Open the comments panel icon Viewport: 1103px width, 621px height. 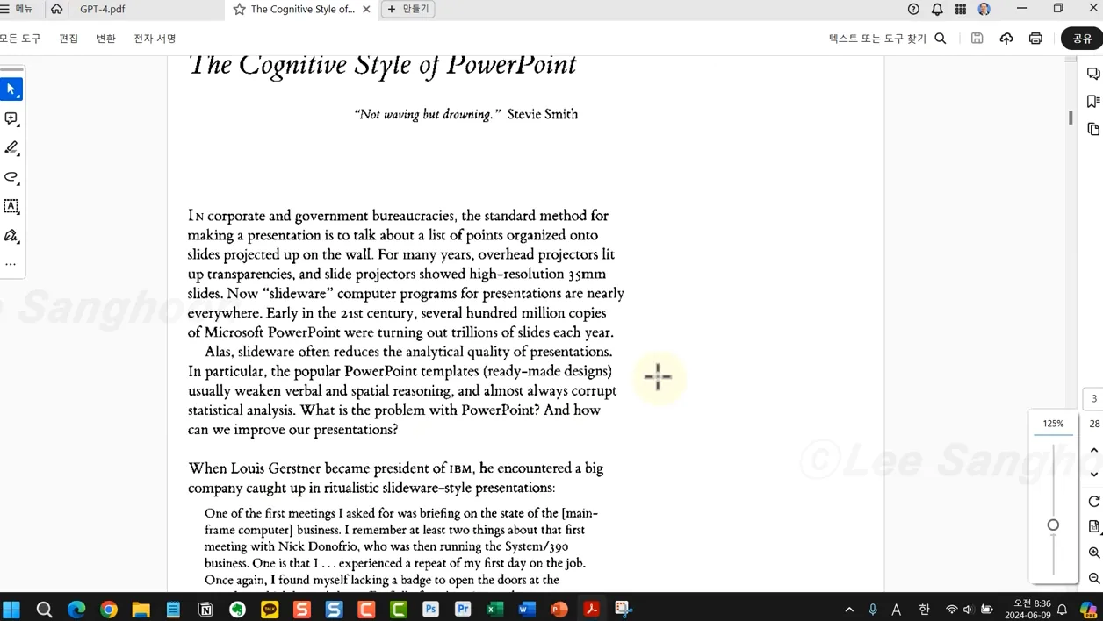[x=1093, y=74]
